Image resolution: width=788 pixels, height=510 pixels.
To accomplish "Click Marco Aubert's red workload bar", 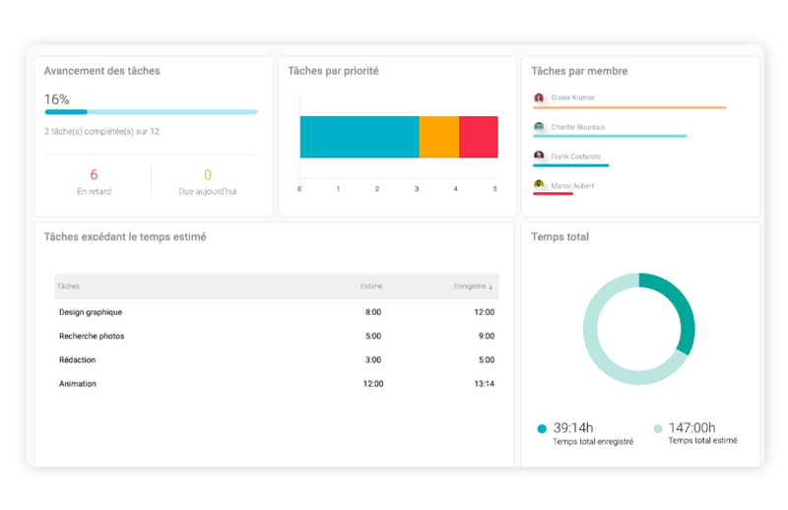I will pos(553,194).
